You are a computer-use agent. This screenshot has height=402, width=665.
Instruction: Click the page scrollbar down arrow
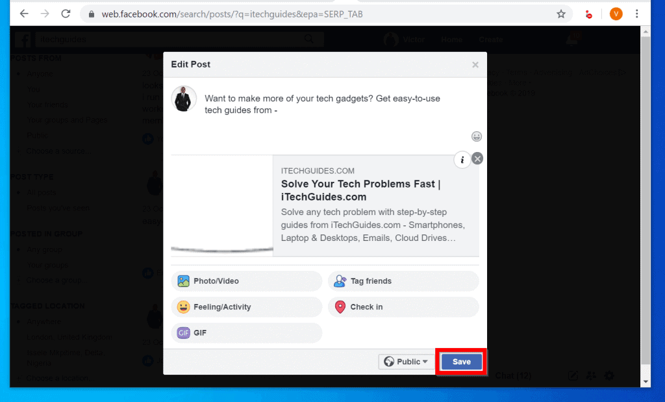tap(646, 382)
